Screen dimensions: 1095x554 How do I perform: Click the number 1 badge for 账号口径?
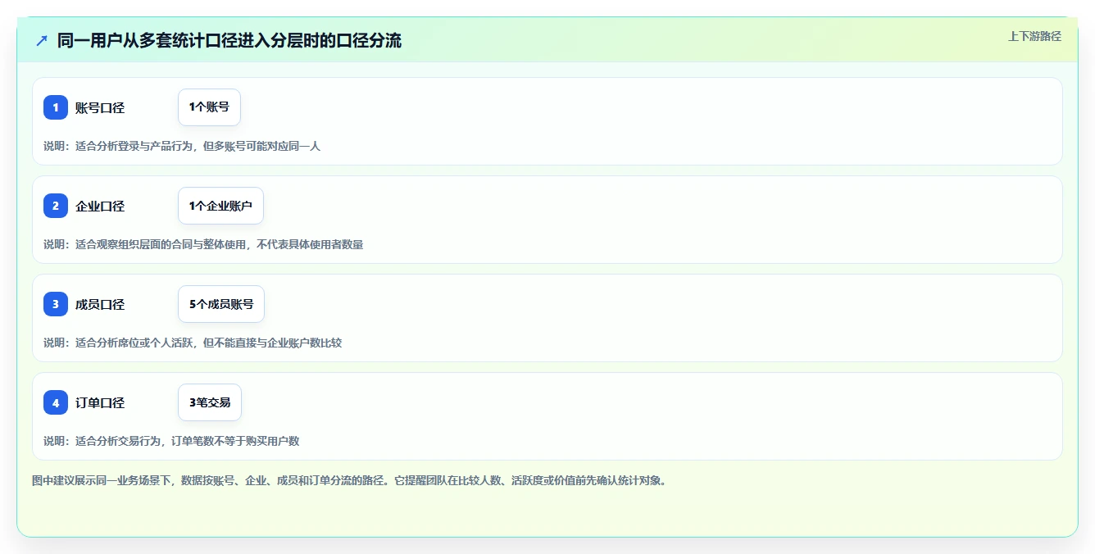click(x=56, y=107)
